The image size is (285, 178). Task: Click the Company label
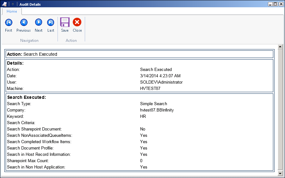coord(16,110)
